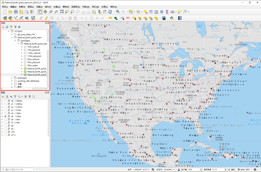Expand the 50m_raster folder
Screen dimensions: 261x172
22,66
